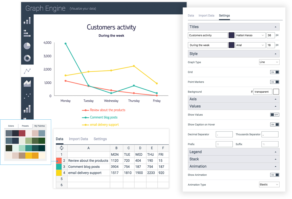Open the Graph Type dropdown

tap(269, 62)
